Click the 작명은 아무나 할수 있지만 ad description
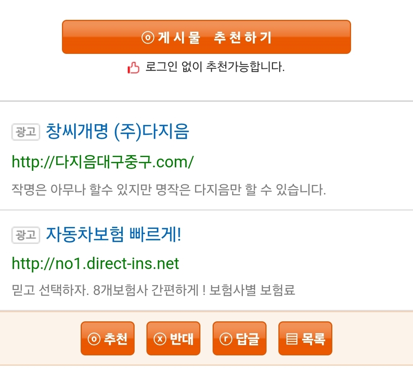 [169, 190]
